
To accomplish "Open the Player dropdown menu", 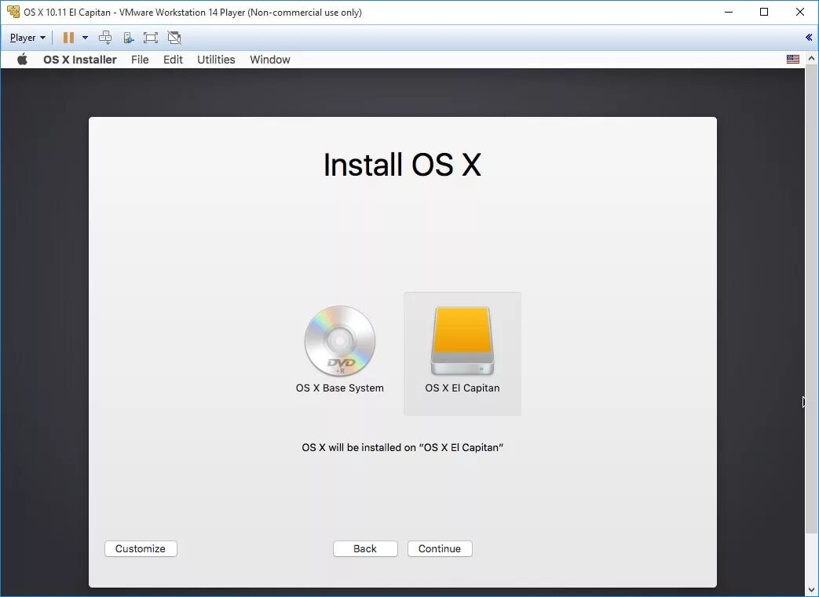I will click(x=27, y=38).
